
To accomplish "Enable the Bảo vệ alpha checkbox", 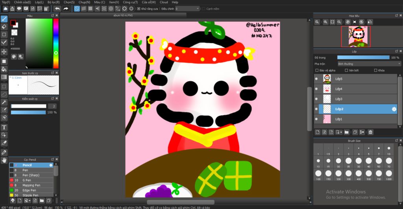I will click(317, 70).
